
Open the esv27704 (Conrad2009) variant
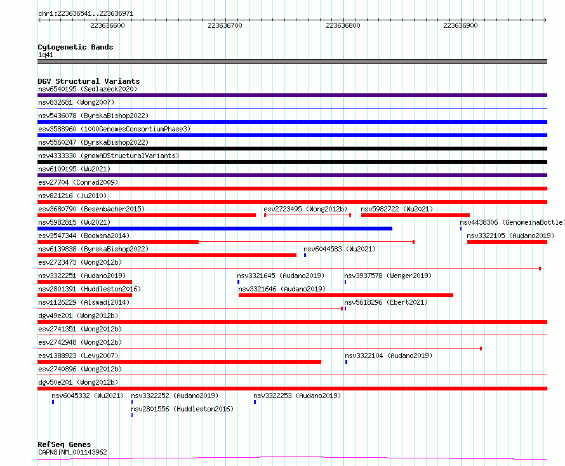click(78, 182)
